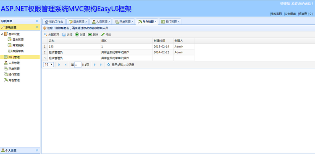Click the green 创建 plus icon
This screenshot has width=315, height=154.
click(77, 34)
